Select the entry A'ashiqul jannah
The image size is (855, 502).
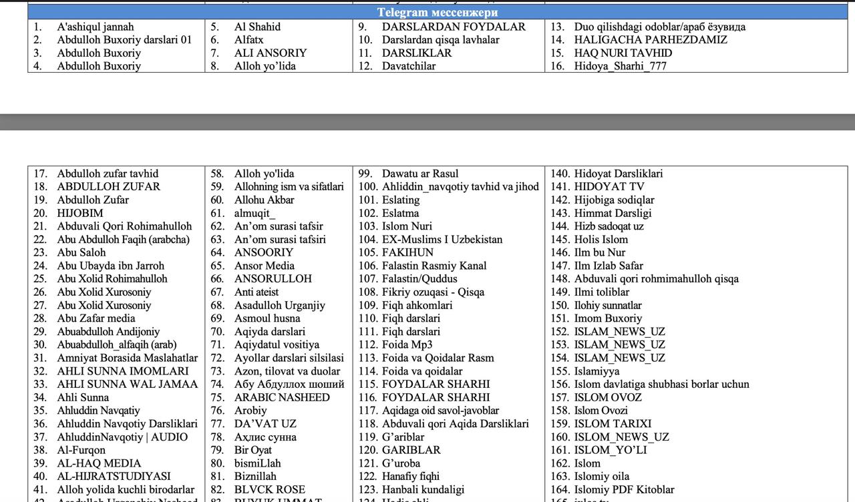click(x=96, y=27)
